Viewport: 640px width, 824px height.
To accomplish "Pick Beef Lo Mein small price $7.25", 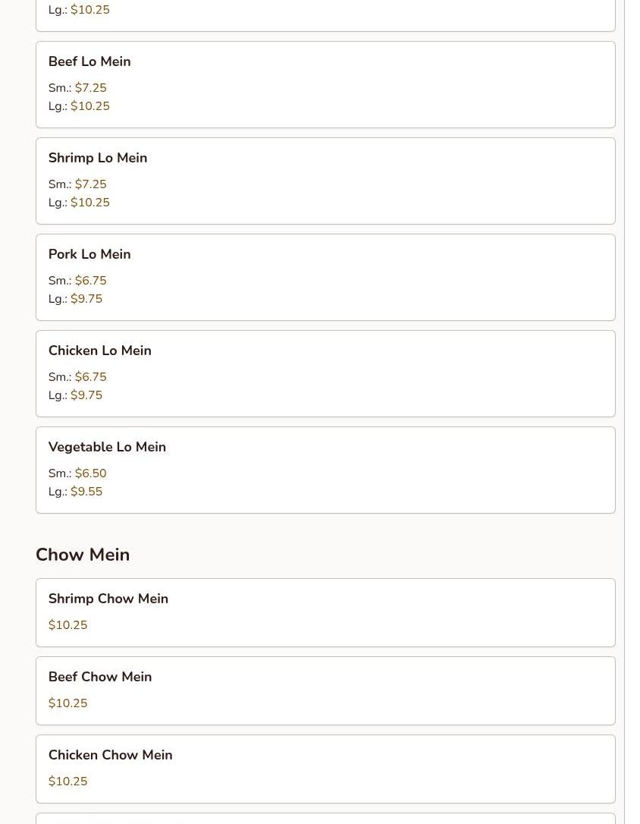I will [x=77, y=88].
